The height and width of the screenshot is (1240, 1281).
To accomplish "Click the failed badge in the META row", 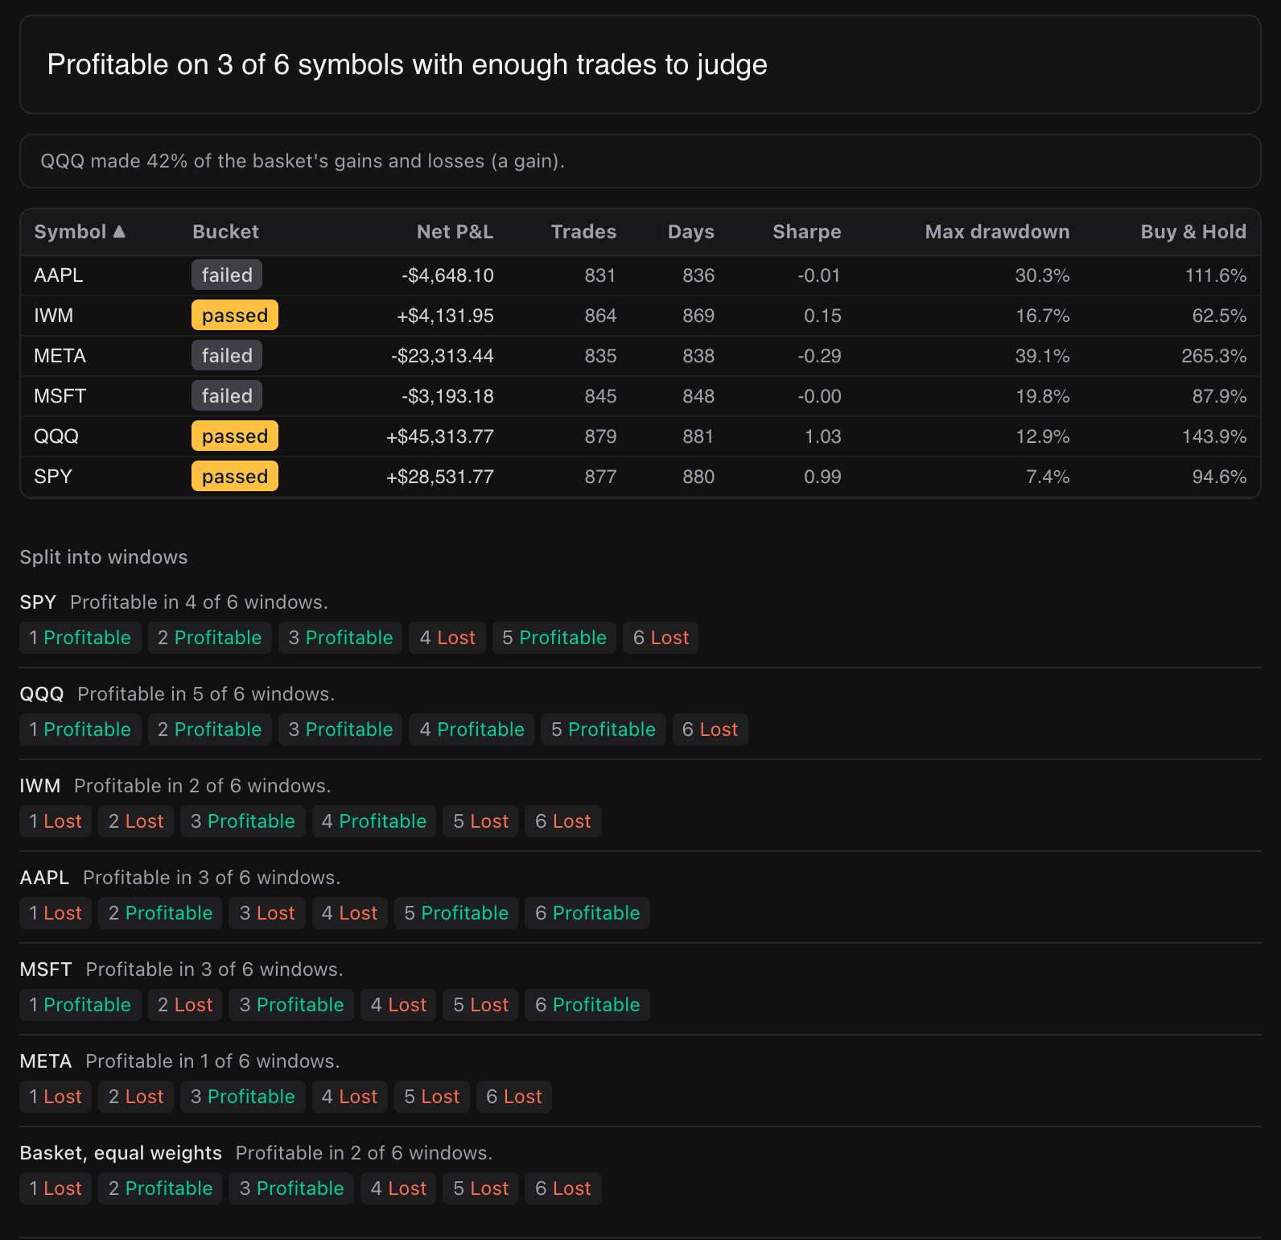I will pyautogui.click(x=227, y=356).
